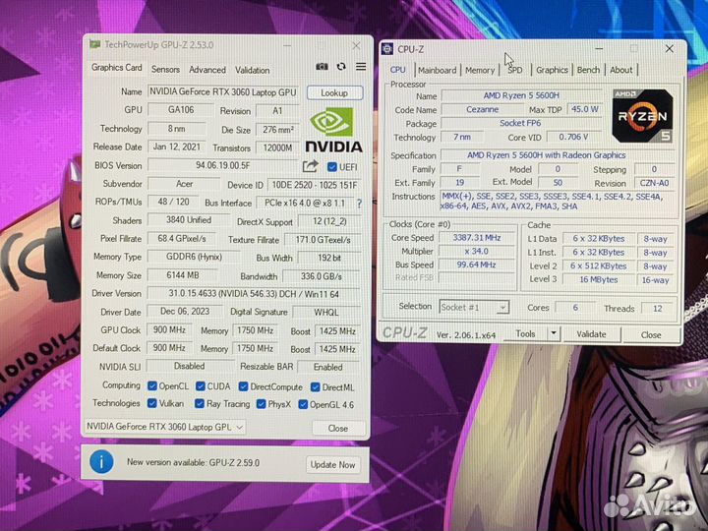Click the Multiplier value x 34.0
Viewport: 708px width, 531px height.
(x=476, y=251)
